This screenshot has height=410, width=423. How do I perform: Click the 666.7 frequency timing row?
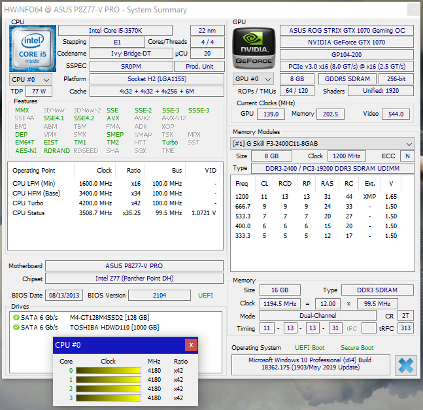322,207
